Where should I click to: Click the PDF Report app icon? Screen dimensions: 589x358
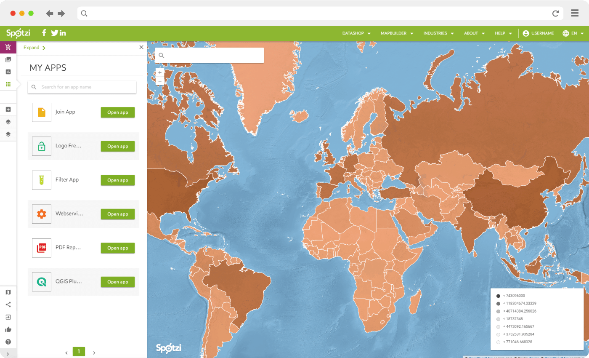(x=42, y=248)
